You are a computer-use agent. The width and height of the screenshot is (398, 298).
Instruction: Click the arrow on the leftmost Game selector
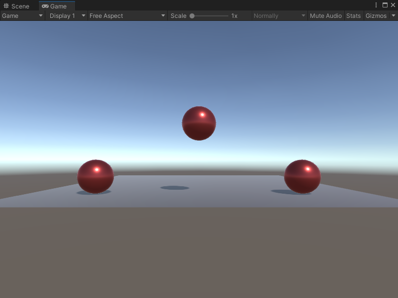click(x=40, y=15)
